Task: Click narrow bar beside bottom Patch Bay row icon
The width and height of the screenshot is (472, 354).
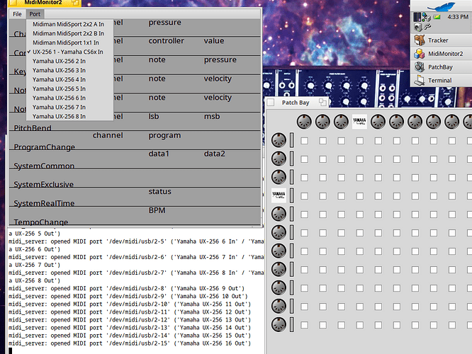Action: pyautogui.click(x=292, y=324)
